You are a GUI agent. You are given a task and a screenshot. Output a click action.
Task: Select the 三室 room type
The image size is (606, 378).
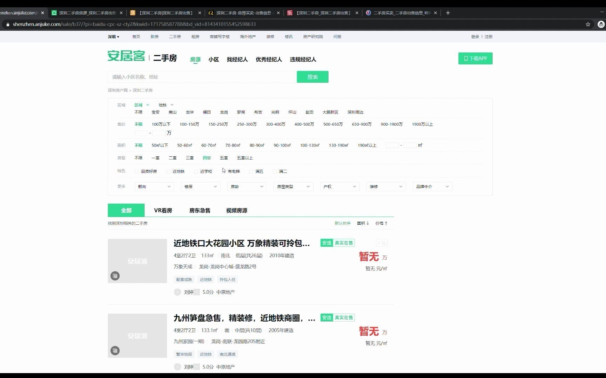190,158
